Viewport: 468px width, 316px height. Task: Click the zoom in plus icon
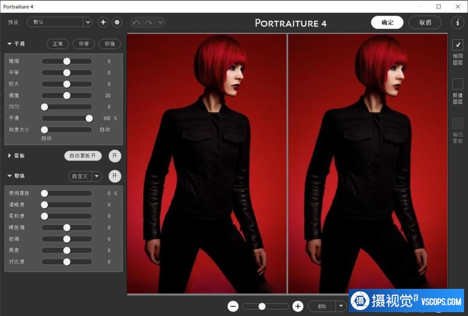coord(298,306)
